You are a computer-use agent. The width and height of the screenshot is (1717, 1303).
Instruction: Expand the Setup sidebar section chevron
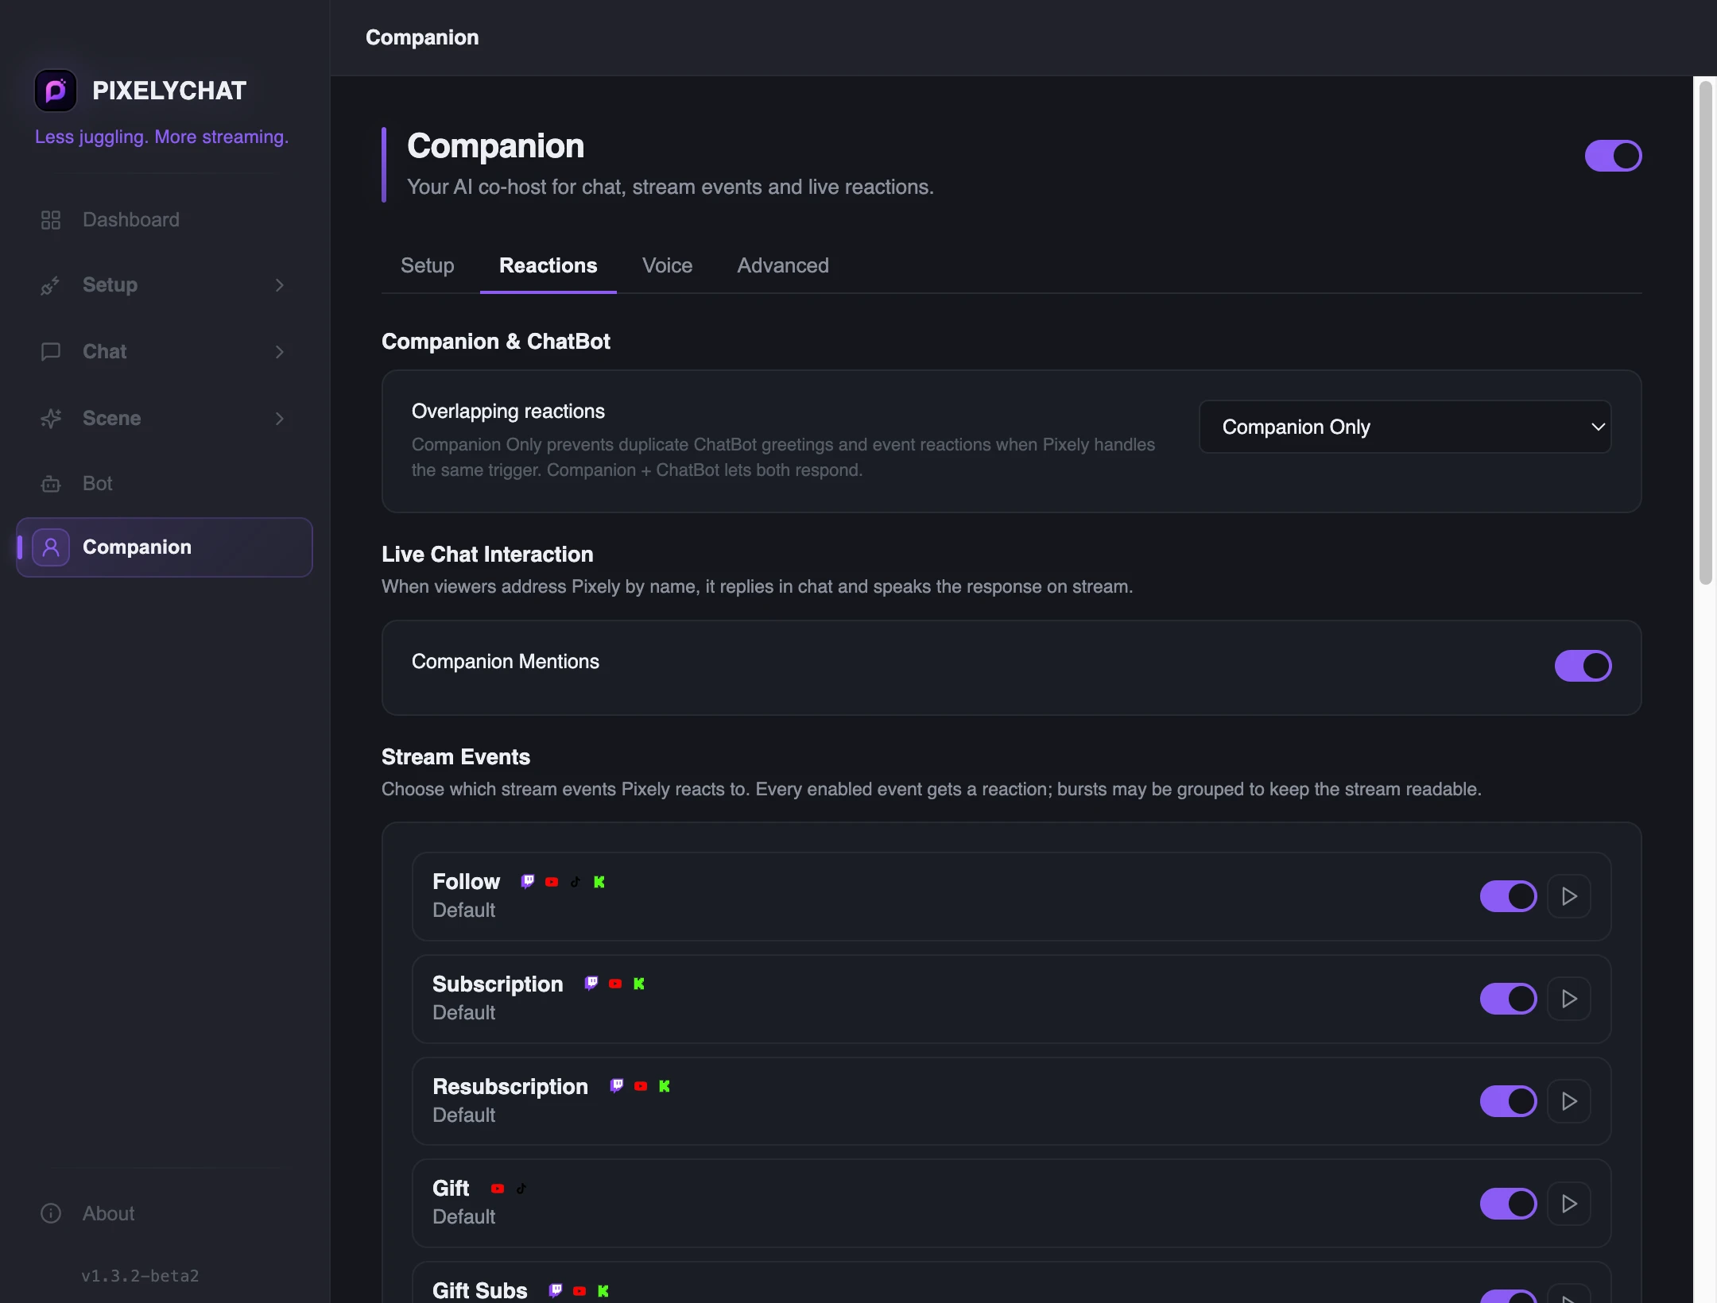[280, 285]
